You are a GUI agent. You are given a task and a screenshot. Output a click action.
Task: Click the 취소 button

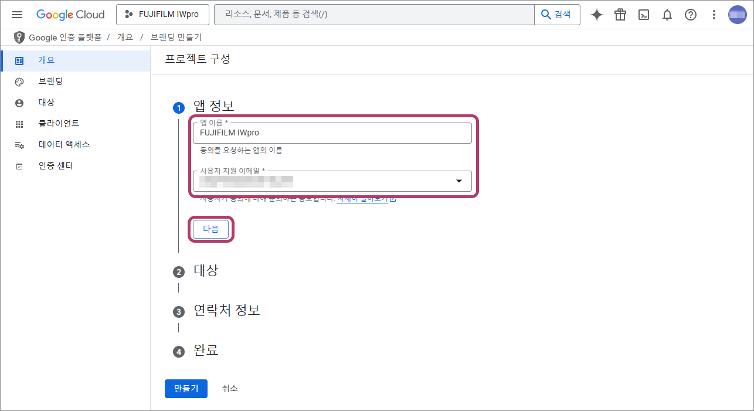click(230, 389)
